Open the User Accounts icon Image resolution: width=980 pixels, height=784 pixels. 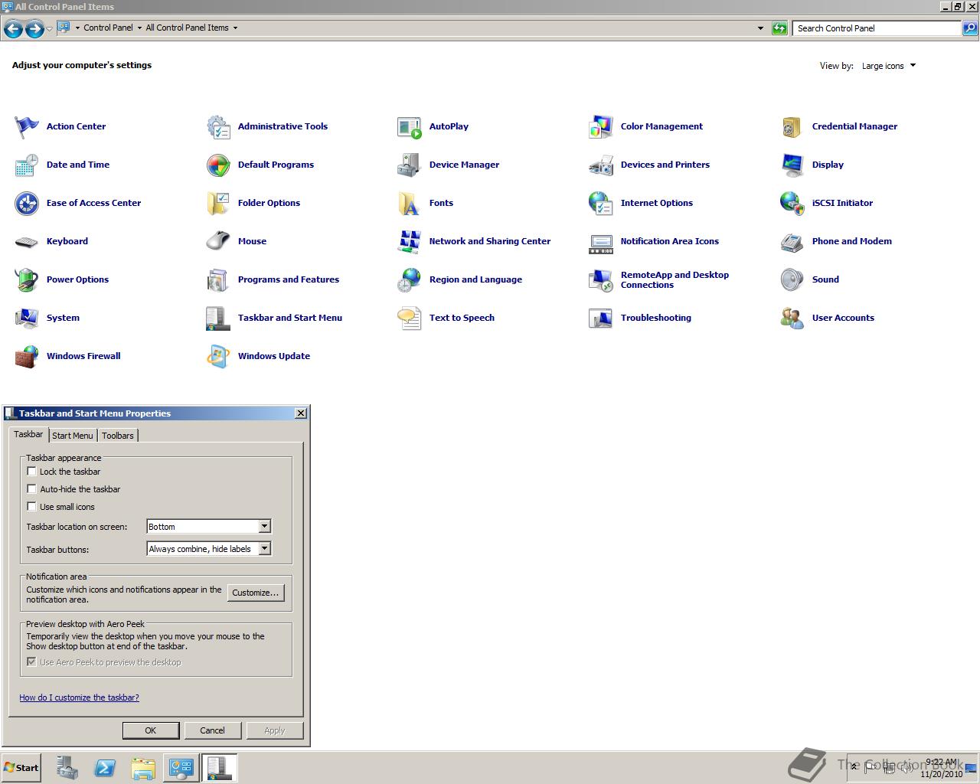(x=792, y=318)
